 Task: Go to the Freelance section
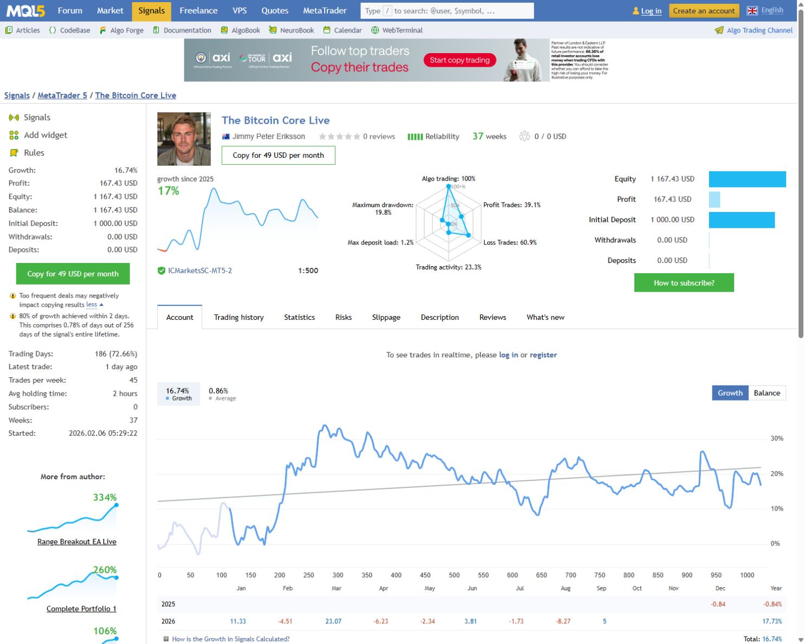[198, 10]
